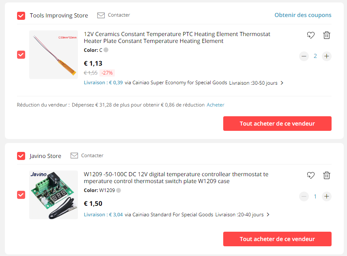Uncheck Javino Store checkbox
The height and width of the screenshot is (256, 347).
21,156
